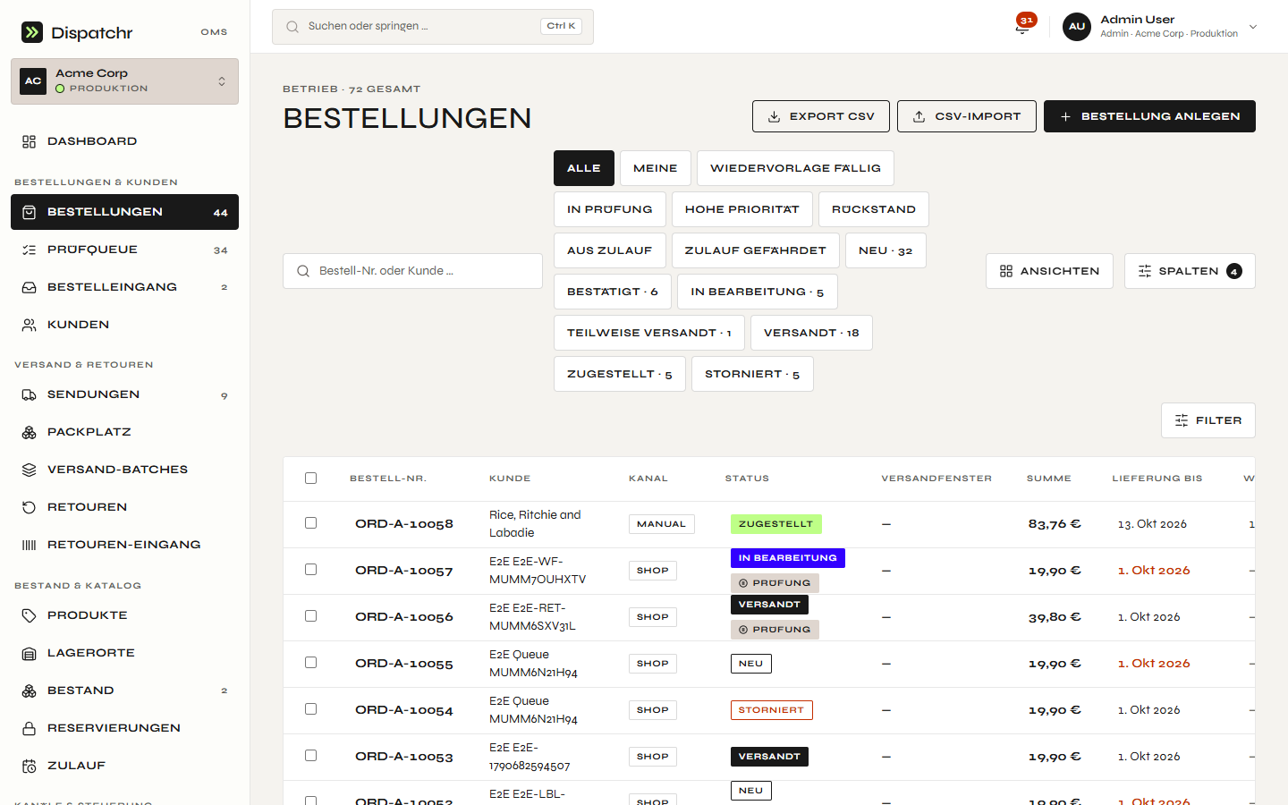Filter by Versandt status tab

coord(811,333)
